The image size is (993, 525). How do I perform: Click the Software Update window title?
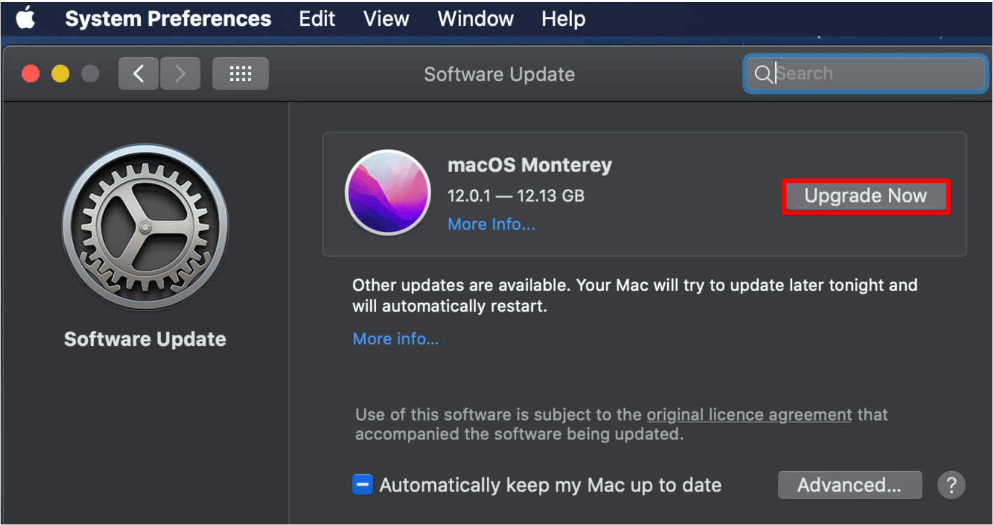coord(499,74)
